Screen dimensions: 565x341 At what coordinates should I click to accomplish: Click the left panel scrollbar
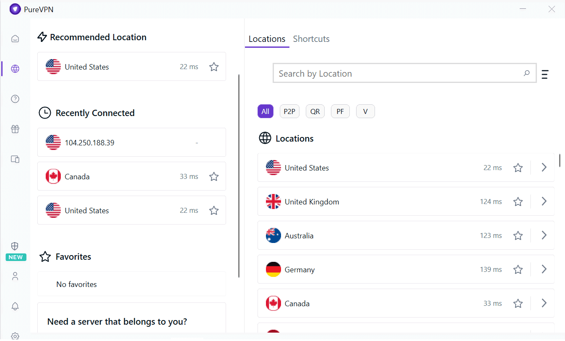[239, 176]
